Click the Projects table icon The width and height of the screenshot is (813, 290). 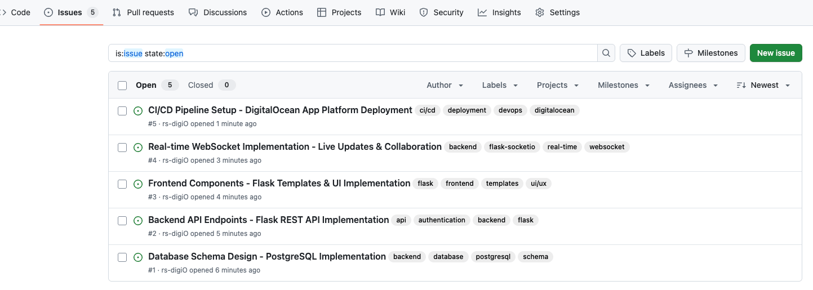coord(322,12)
